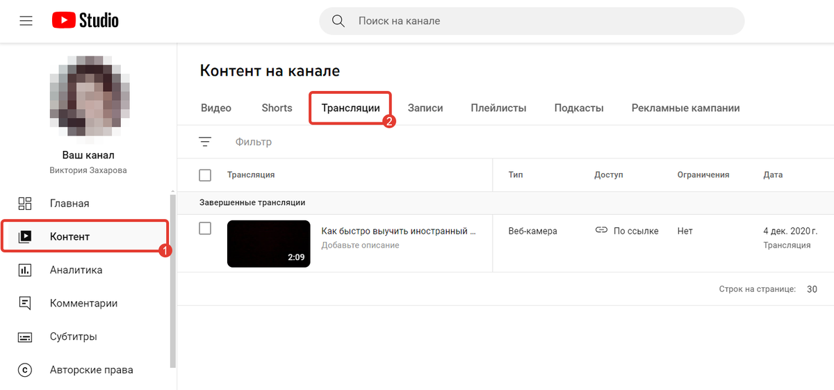Click the Авторские права copyright icon

pos(25,370)
